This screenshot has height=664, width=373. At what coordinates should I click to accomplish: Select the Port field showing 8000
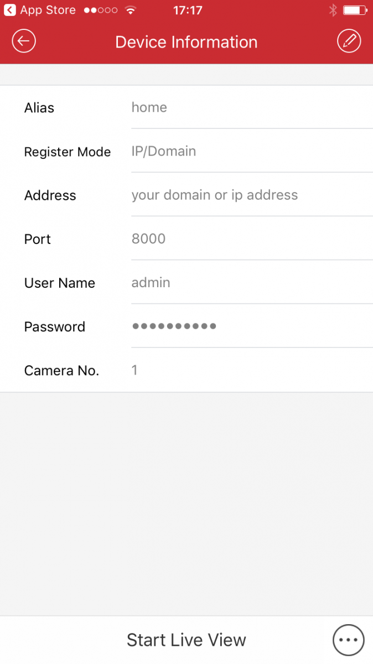149,238
